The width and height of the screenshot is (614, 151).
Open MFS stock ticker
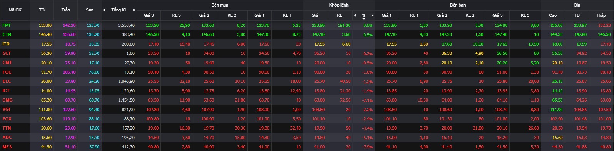7,147
